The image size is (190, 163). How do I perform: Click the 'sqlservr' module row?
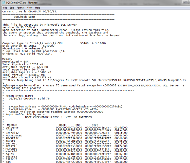point(65,128)
